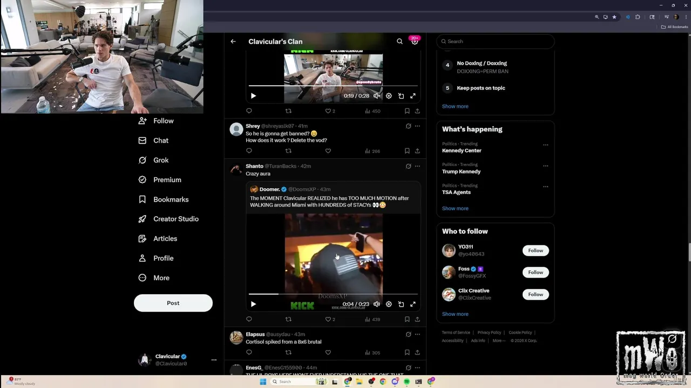Click the browser's vertical scrollbar thumb
The width and height of the screenshot is (691, 388).
(689, 252)
